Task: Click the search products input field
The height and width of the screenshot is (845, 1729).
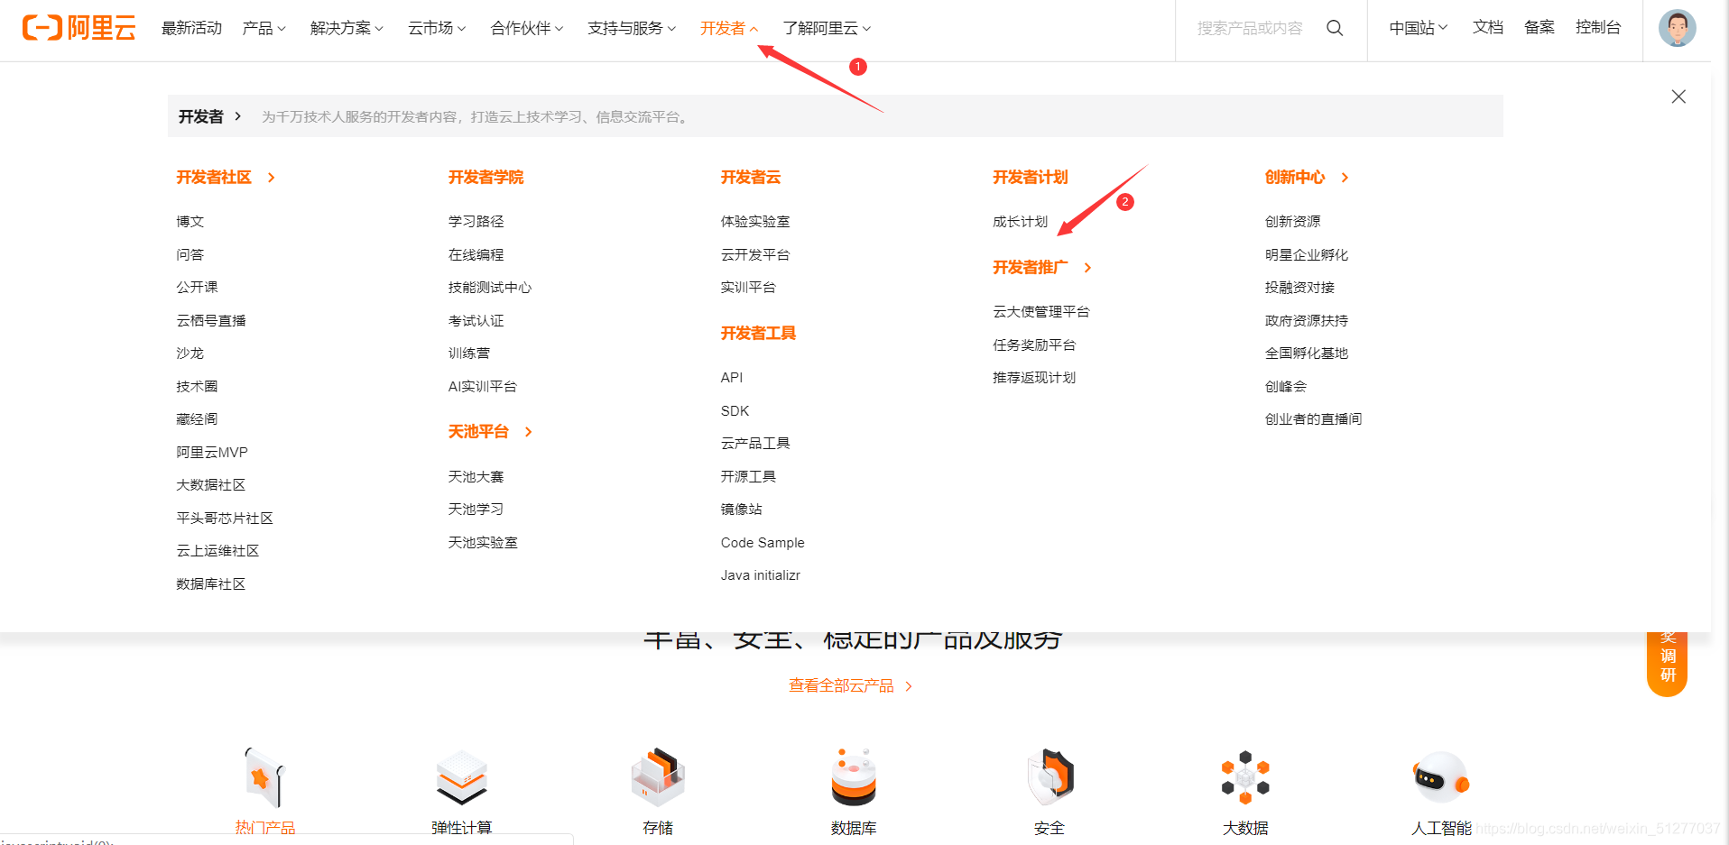Action: click(x=1250, y=28)
